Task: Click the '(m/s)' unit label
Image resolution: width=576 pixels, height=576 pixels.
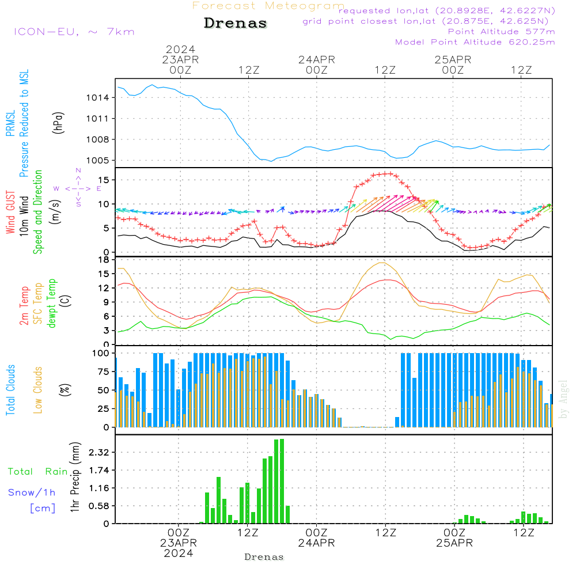Action: (x=56, y=212)
